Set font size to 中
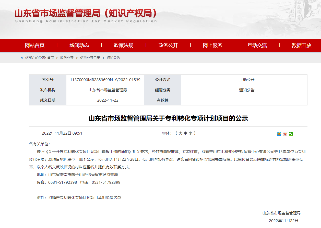This screenshot has width=321, height=228. pos(186,133)
